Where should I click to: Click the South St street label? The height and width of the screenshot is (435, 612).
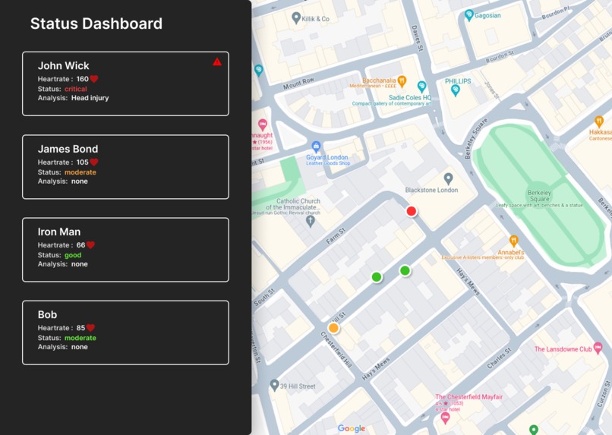coord(265,298)
